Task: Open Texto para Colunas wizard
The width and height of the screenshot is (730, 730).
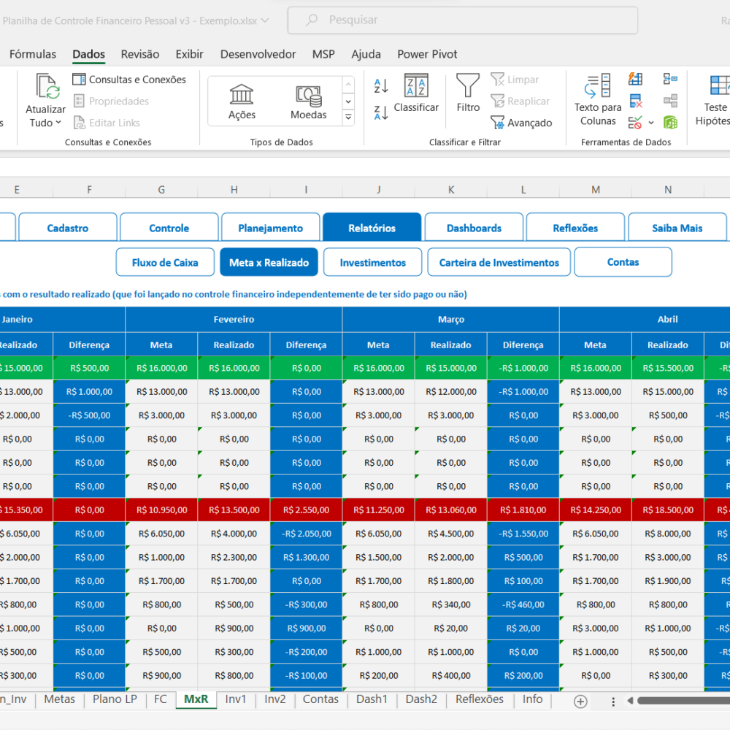Action: point(598,100)
